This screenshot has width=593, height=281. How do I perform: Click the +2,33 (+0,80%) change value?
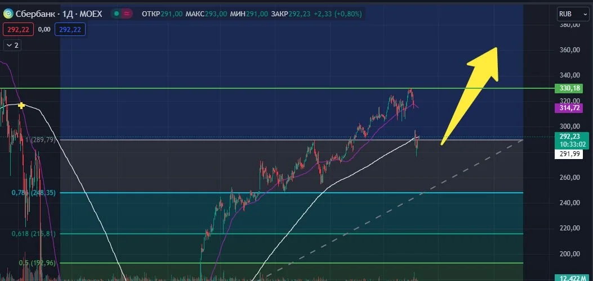[337, 14]
